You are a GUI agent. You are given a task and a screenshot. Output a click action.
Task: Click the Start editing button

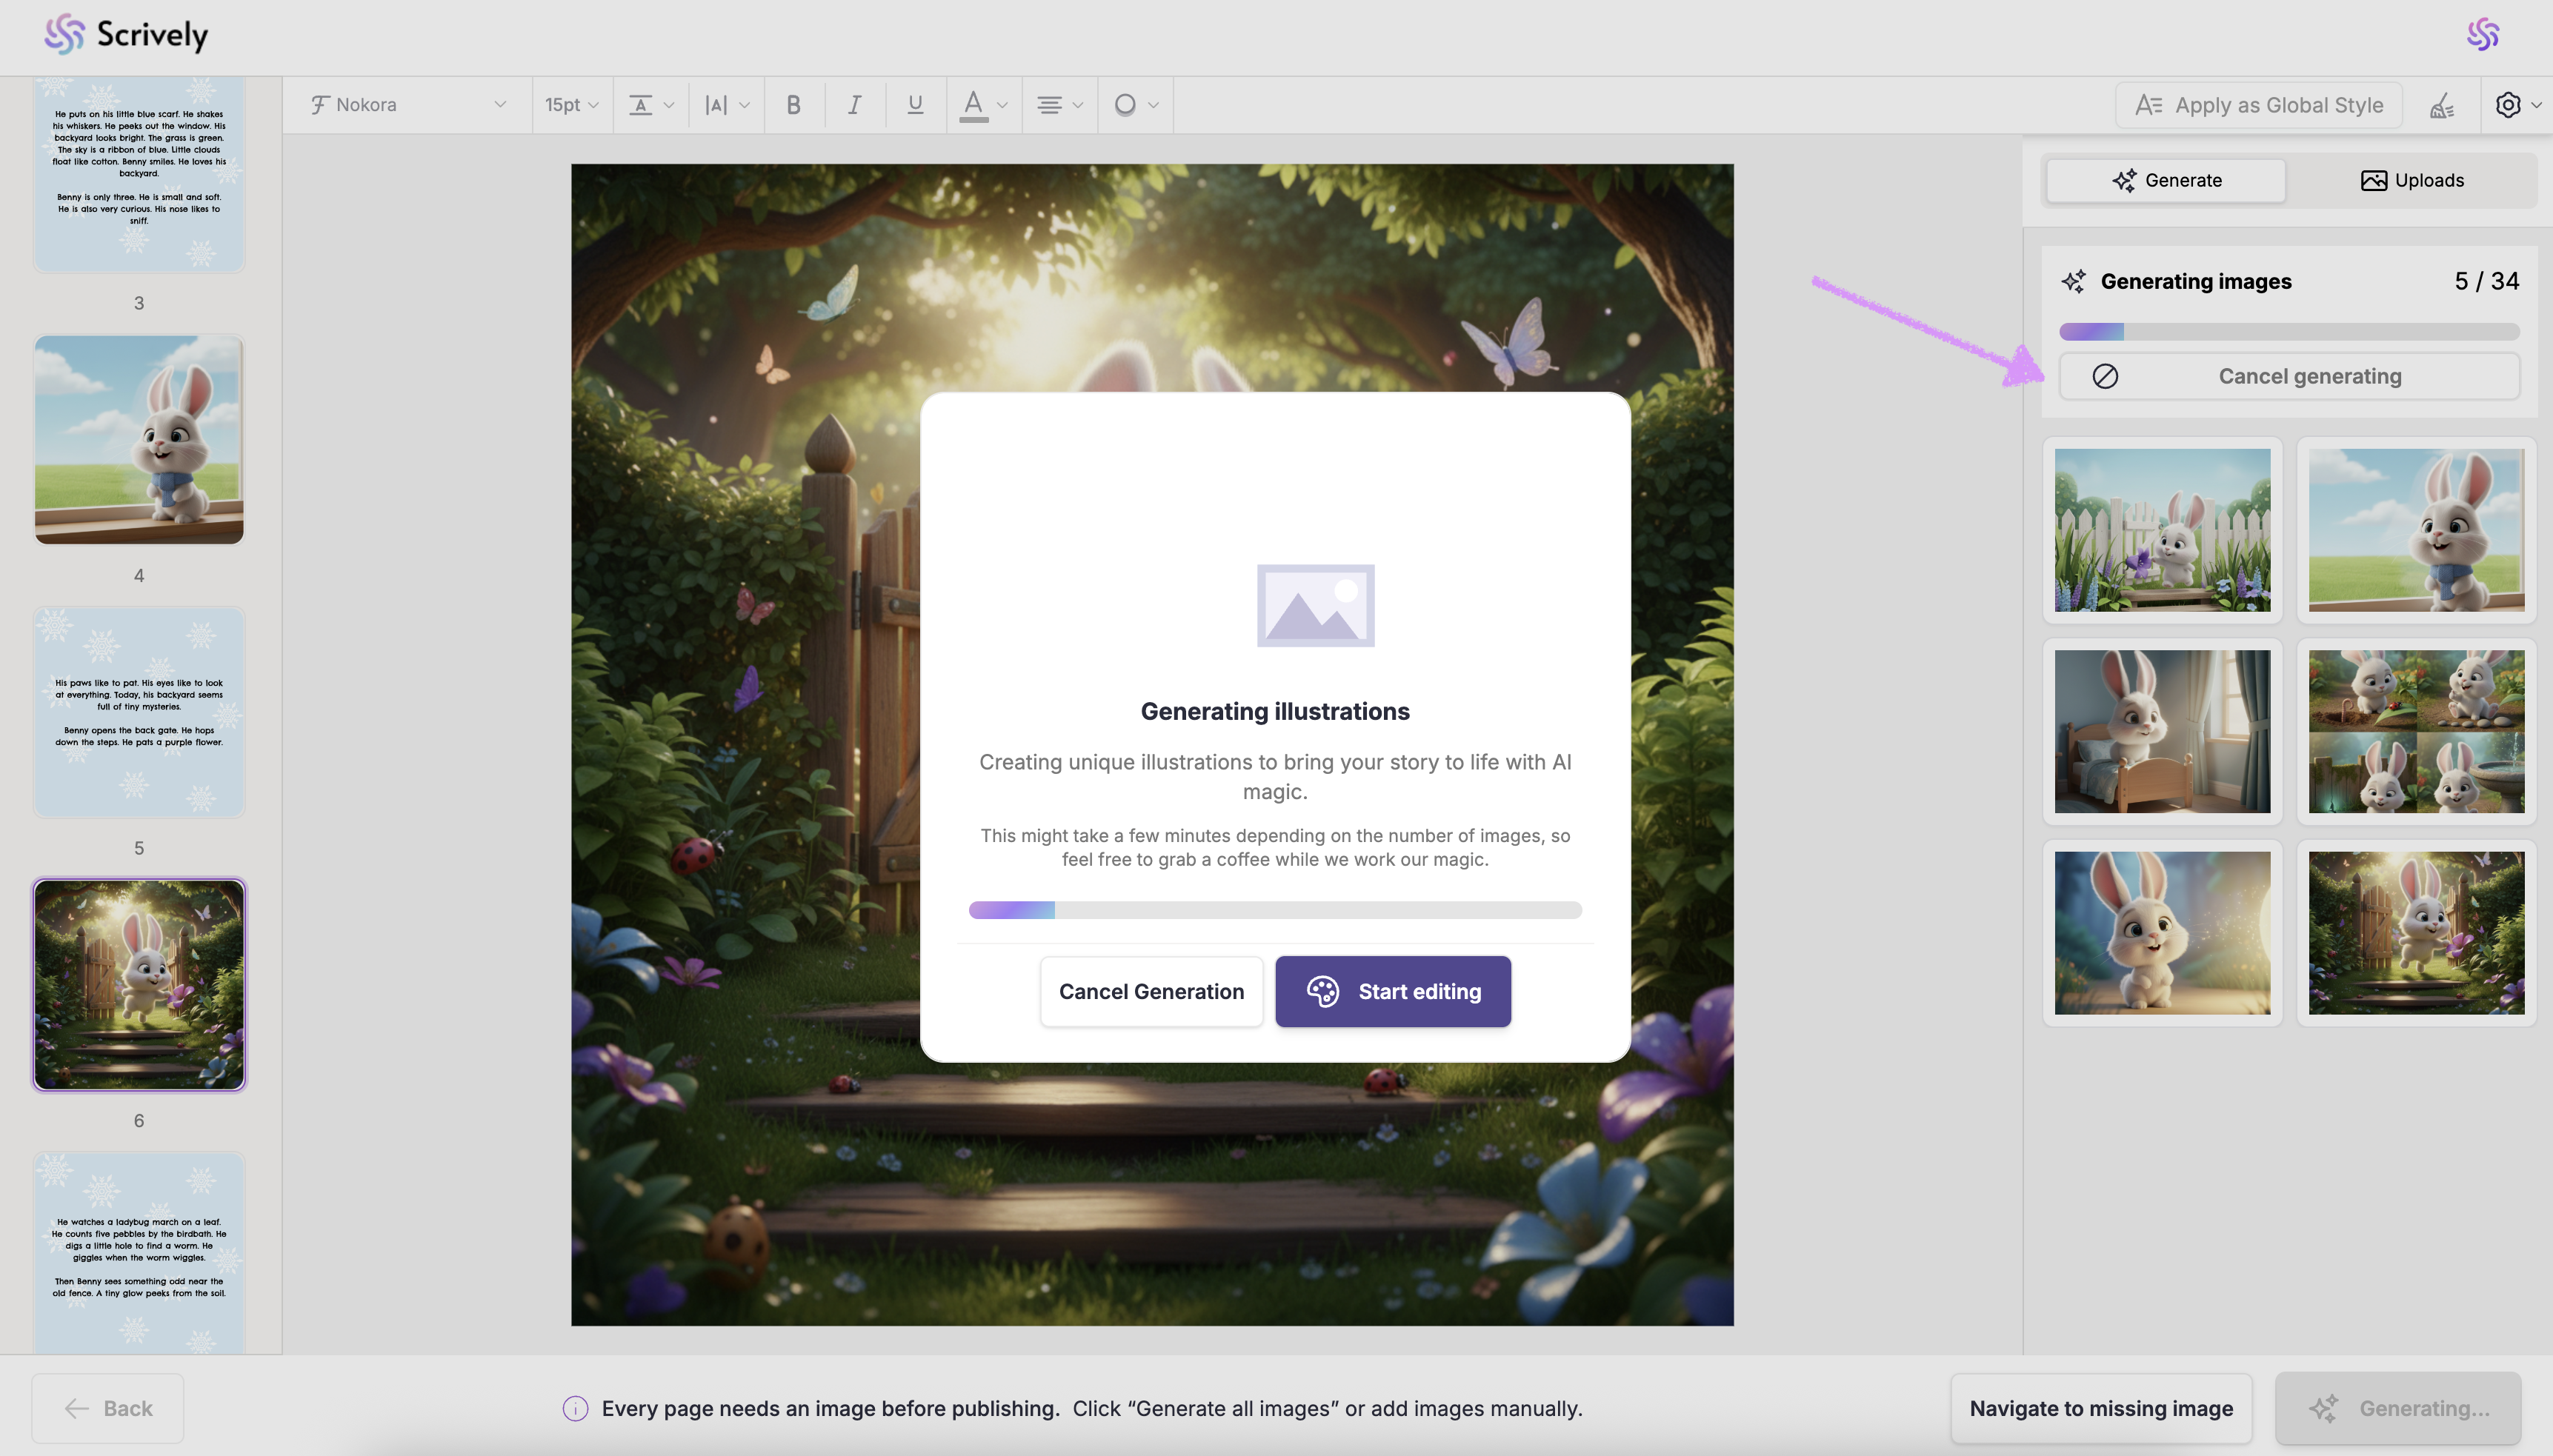(x=1393, y=991)
